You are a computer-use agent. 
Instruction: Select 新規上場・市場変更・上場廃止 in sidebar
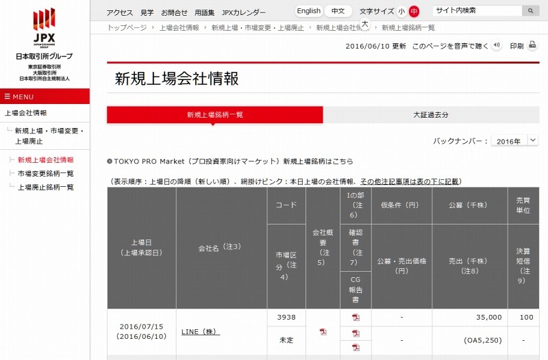pos(49,136)
